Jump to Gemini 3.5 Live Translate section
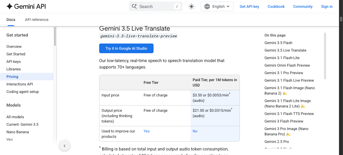This screenshot has width=343, height=155. tap(285, 50)
